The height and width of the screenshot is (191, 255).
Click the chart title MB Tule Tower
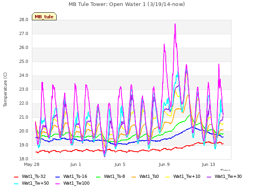pos(127,4)
